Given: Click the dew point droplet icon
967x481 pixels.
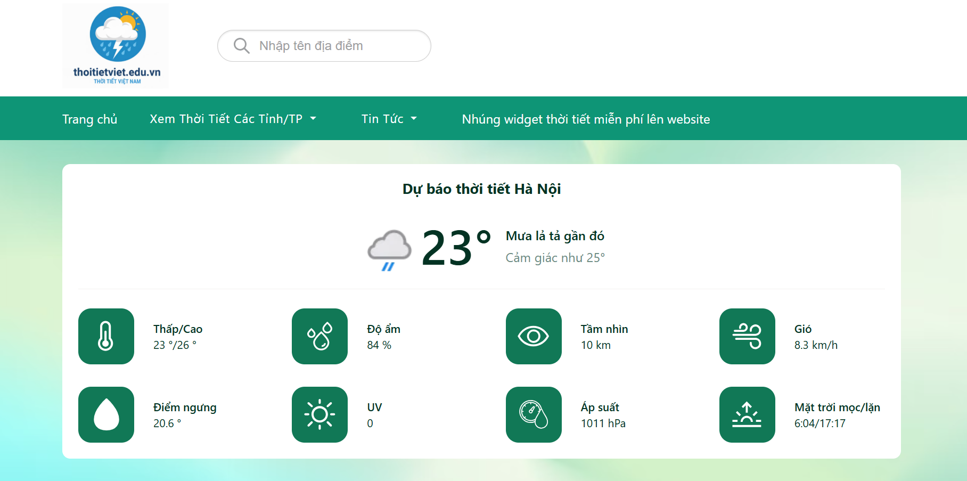Looking at the screenshot, I should click(x=106, y=414).
